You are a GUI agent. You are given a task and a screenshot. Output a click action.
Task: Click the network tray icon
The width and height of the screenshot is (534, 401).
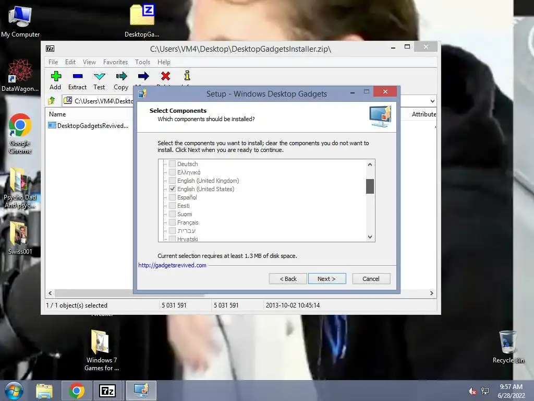485,391
